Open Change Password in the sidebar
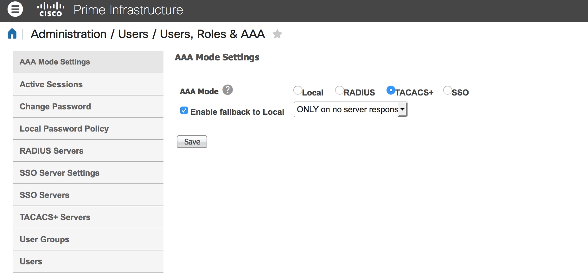 (88, 107)
